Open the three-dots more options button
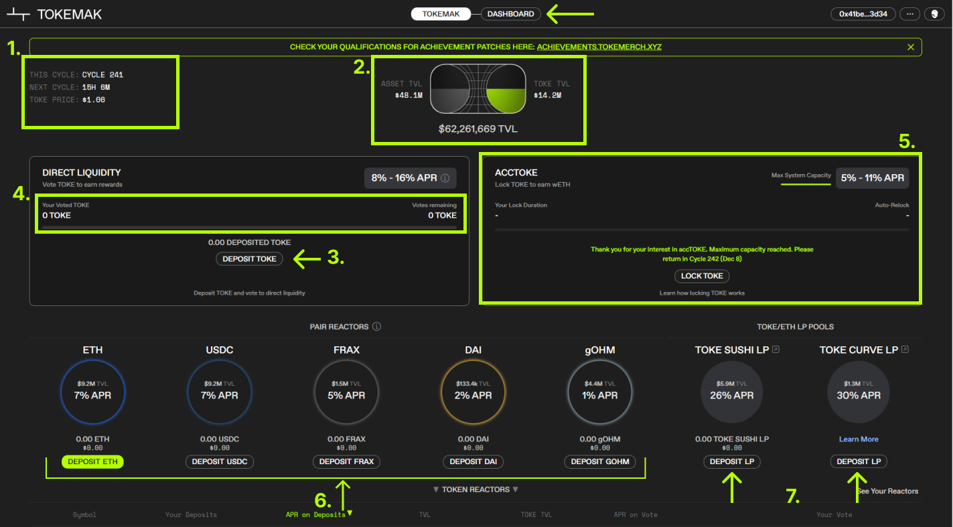 pos(910,13)
